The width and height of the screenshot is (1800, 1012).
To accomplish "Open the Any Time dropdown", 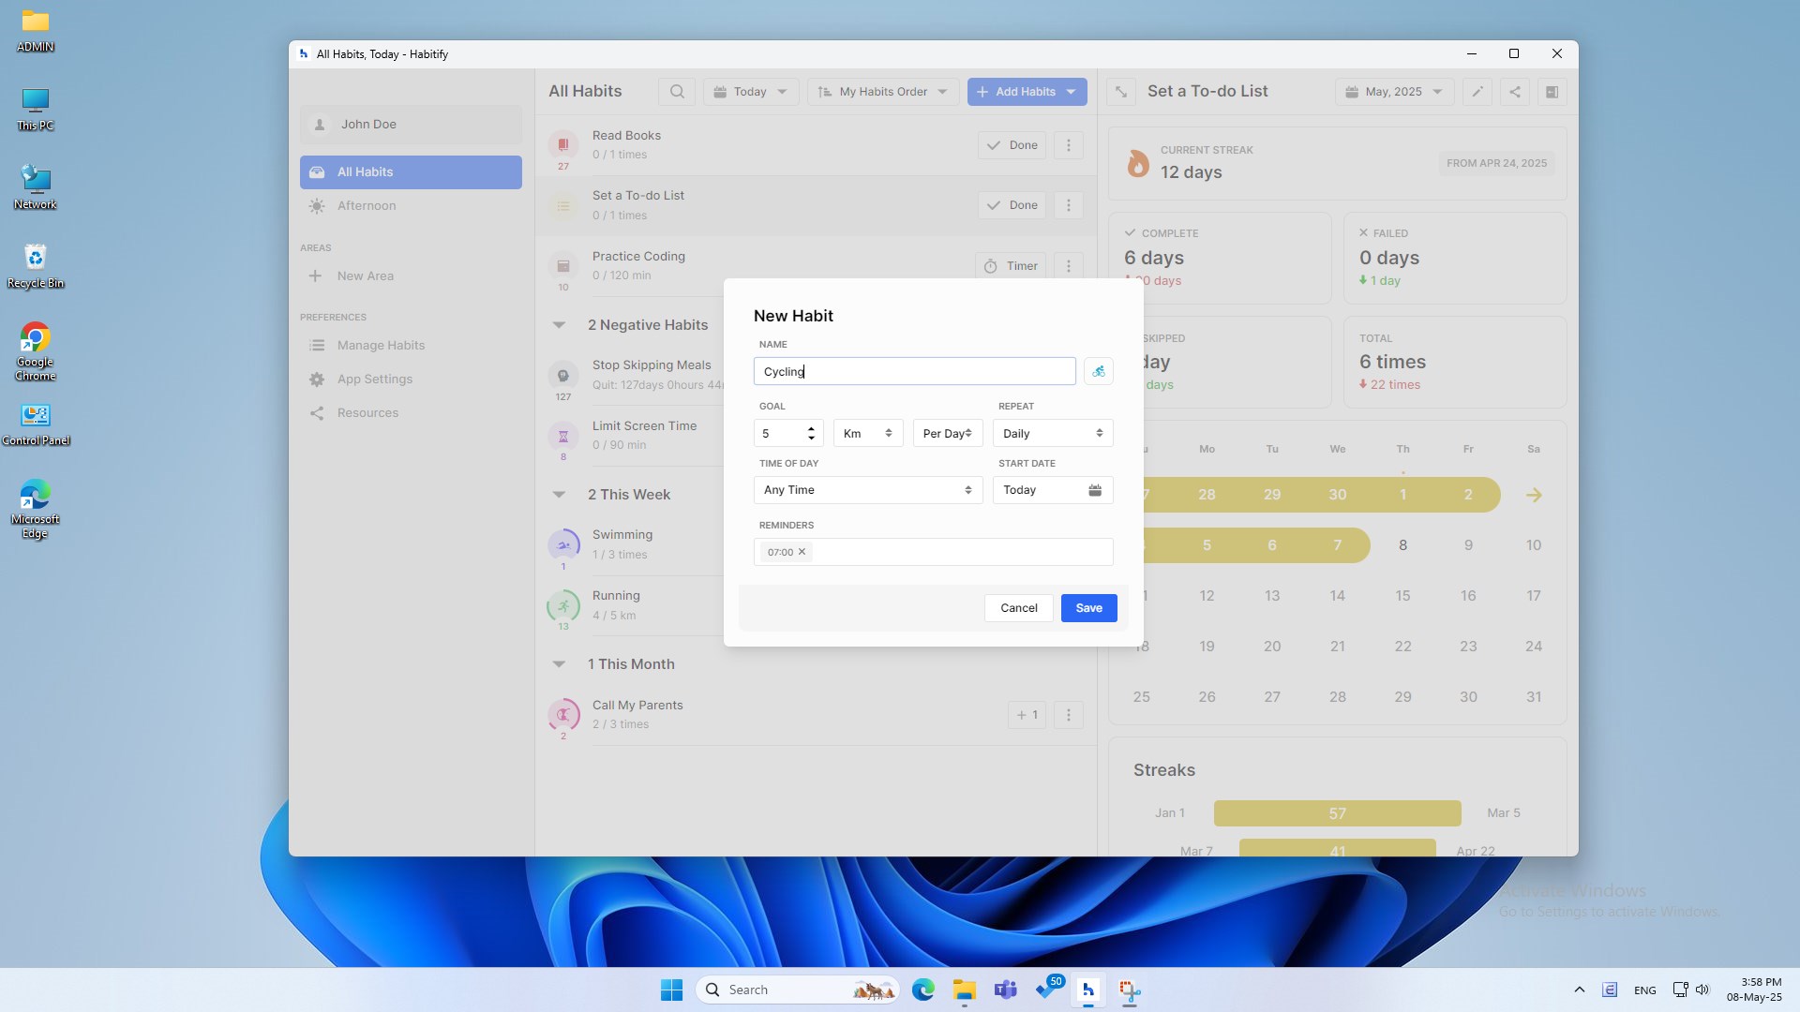I will [x=867, y=490].
